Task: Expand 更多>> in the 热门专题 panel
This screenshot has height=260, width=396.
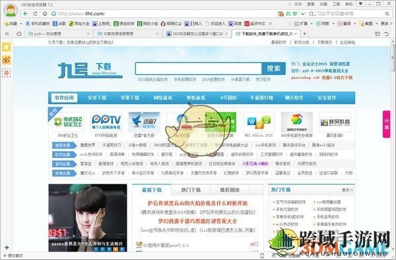Action: pos(348,190)
